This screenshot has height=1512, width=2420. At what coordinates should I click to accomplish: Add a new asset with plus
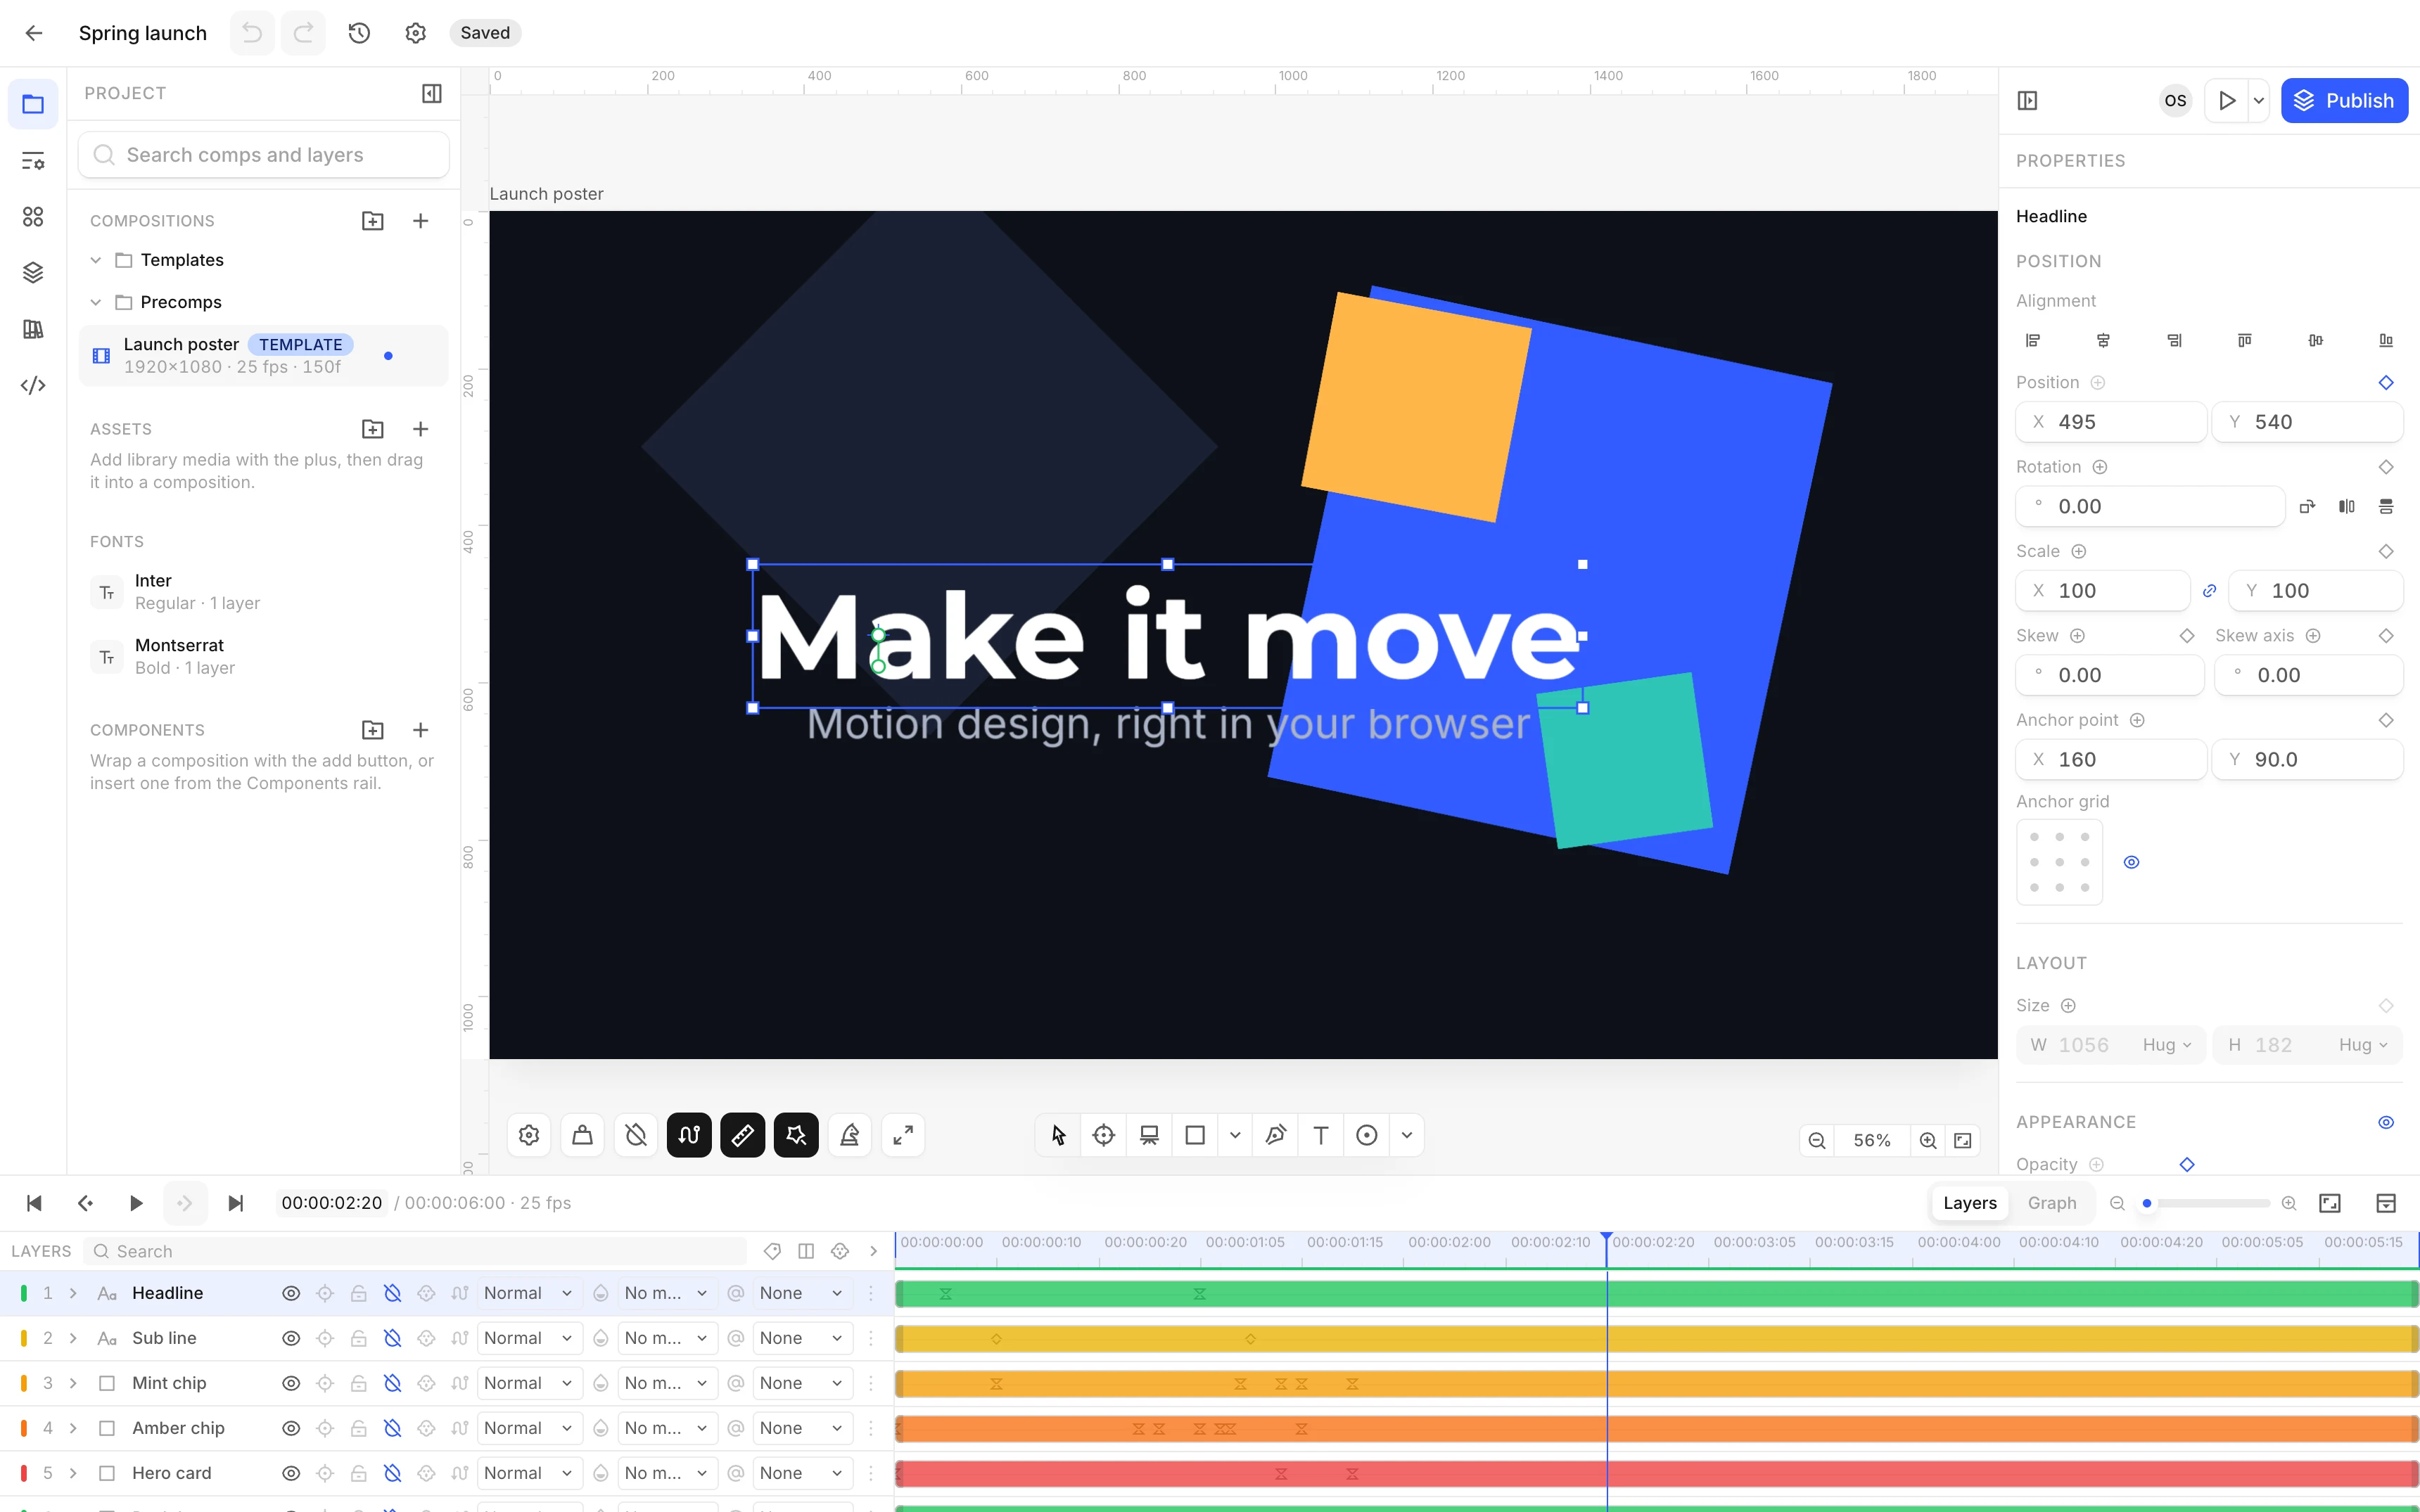[421, 429]
